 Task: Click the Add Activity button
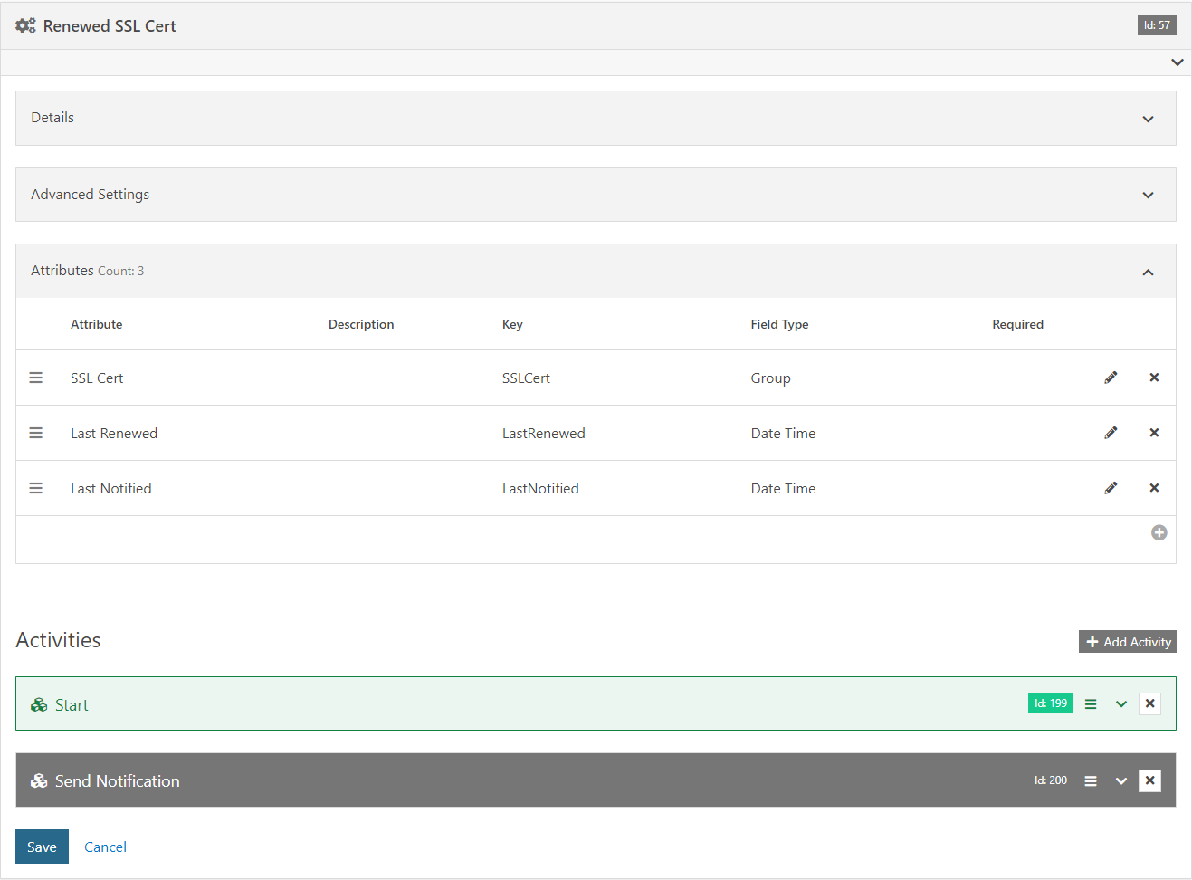1128,641
